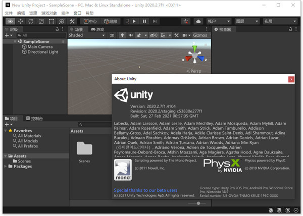Viewport: 303px width, 216px height.
Task: Select the Rotate tool
Action: click(31, 21)
